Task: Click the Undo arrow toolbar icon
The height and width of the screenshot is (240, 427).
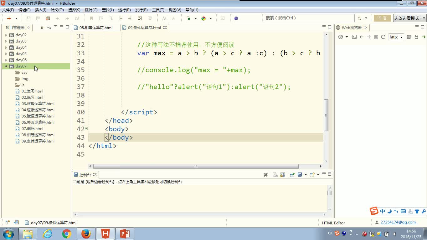Action: 58,18
